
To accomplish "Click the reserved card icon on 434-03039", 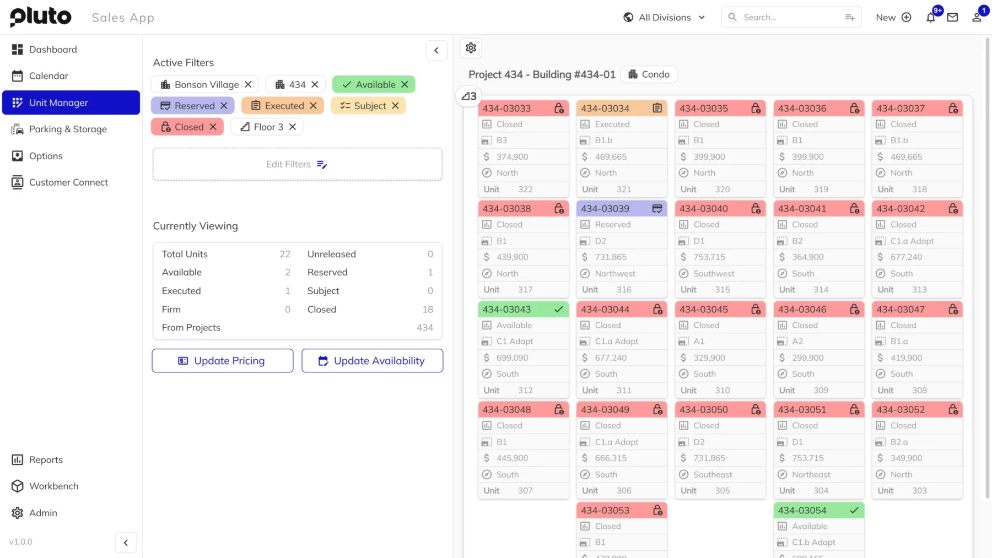I will point(657,209).
